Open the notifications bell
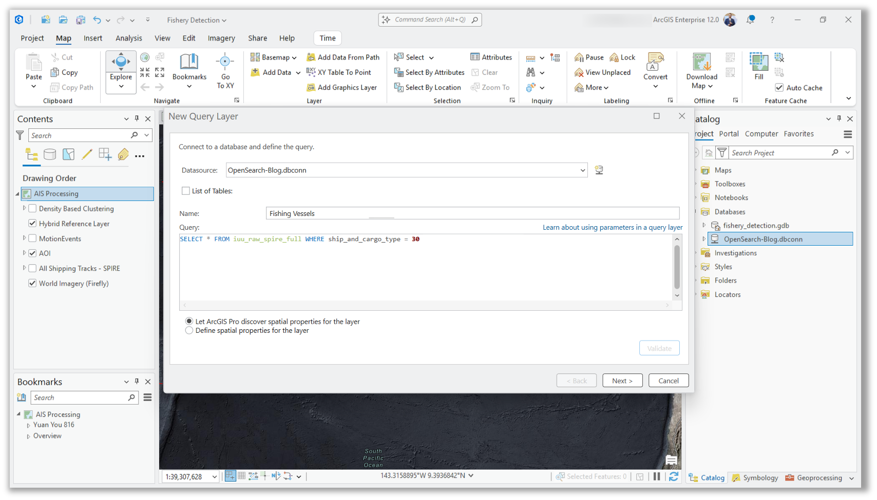Viewport: 877px width, 500px height. 750,20
